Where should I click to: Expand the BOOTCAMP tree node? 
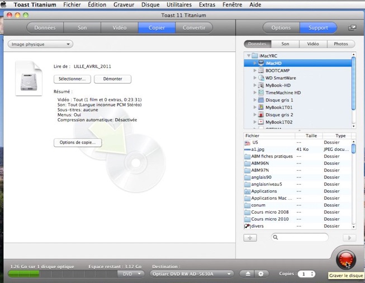pos(255,70)
